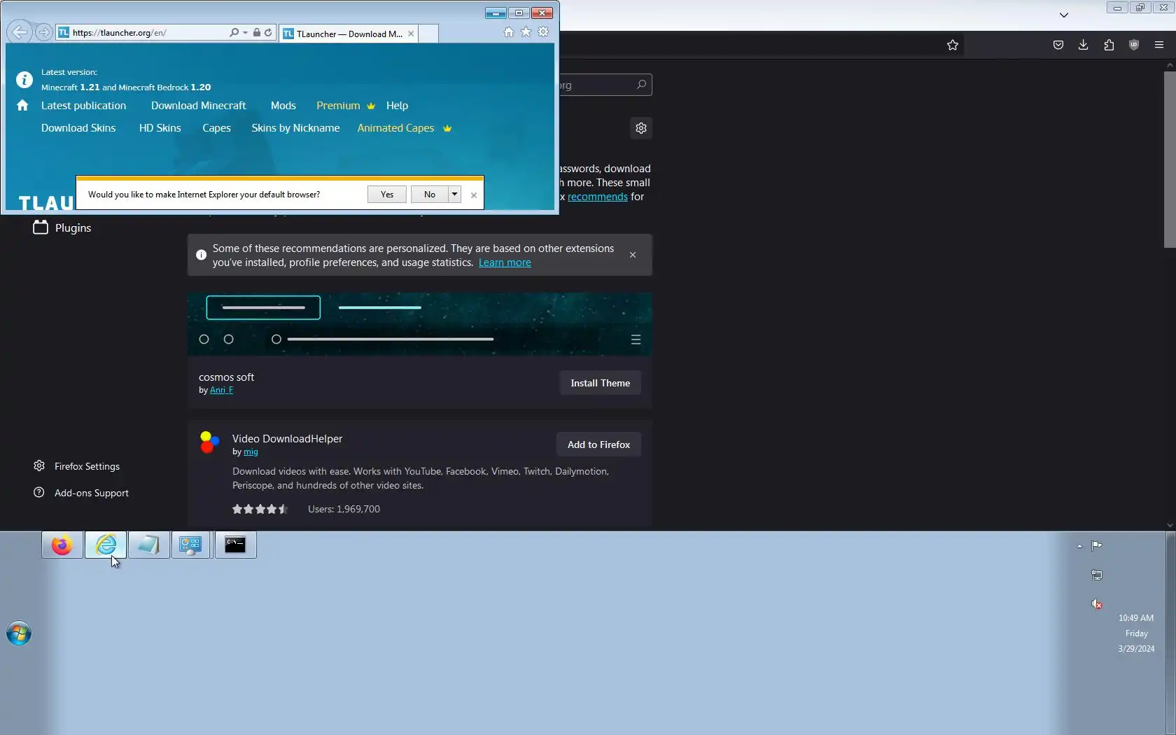This screenshot has height=735, width=1176.
Task: Click the Firefox taskbar icon
Action: coord(62,545)
